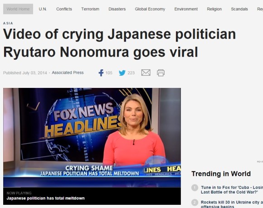Open the Environment nav item
The image size is (263, 208).
186,9
